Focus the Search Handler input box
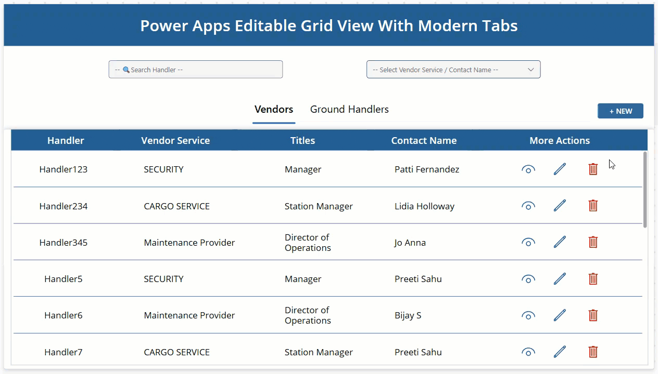 pos(196,70)
